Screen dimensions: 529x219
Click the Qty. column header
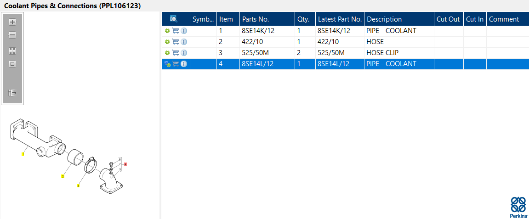(303, 19)
